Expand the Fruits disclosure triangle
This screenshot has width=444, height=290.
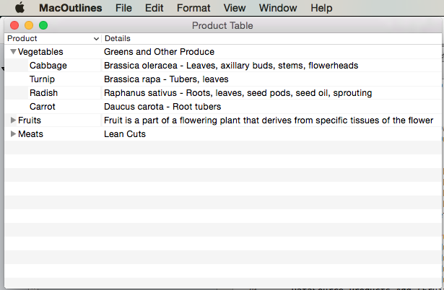coord(13,120)
